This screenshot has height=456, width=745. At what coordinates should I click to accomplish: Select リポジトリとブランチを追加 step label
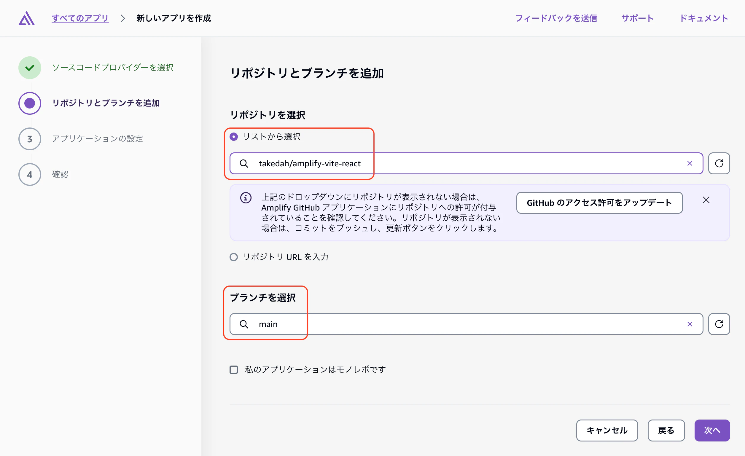pos(106,103)
